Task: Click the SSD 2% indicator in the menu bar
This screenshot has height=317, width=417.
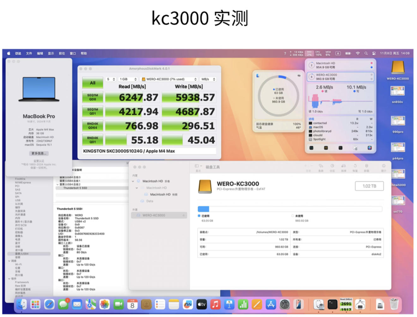Action: coord(309,54)
